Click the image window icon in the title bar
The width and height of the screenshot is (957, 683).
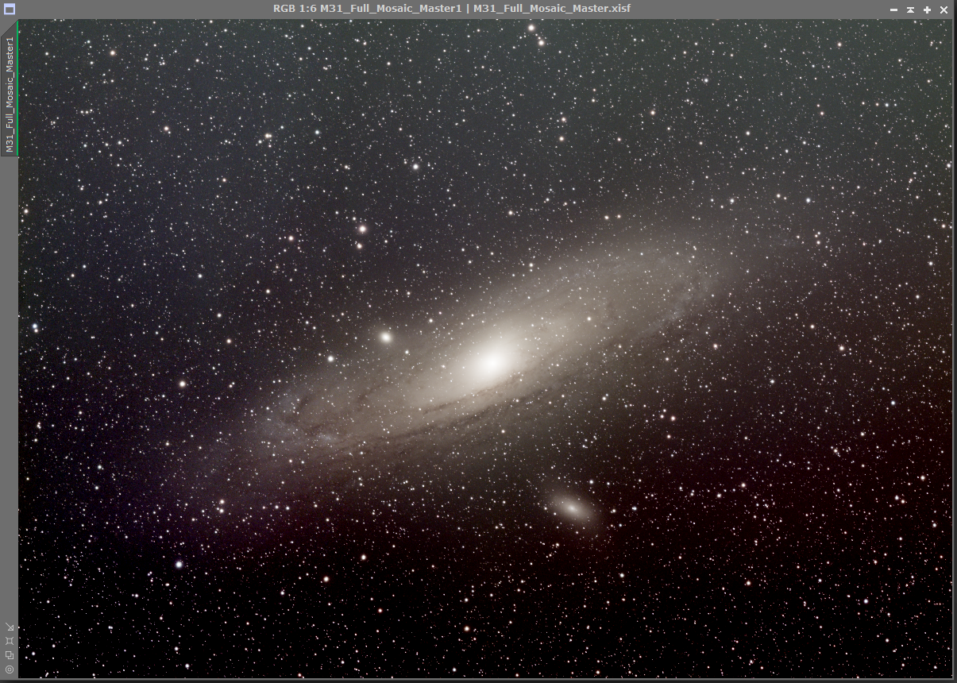10,10
